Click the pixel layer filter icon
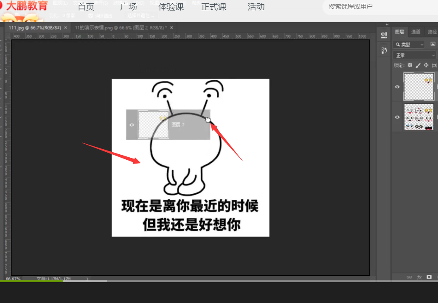This screenshot has width=438, height=304. [433, 44]
